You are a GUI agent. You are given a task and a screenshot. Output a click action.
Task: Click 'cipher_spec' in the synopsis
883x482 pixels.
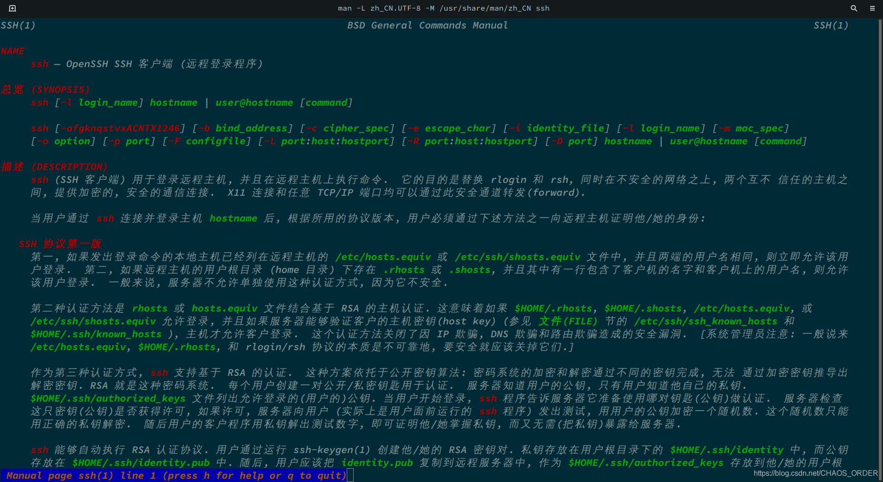click(x=356, y=128)
